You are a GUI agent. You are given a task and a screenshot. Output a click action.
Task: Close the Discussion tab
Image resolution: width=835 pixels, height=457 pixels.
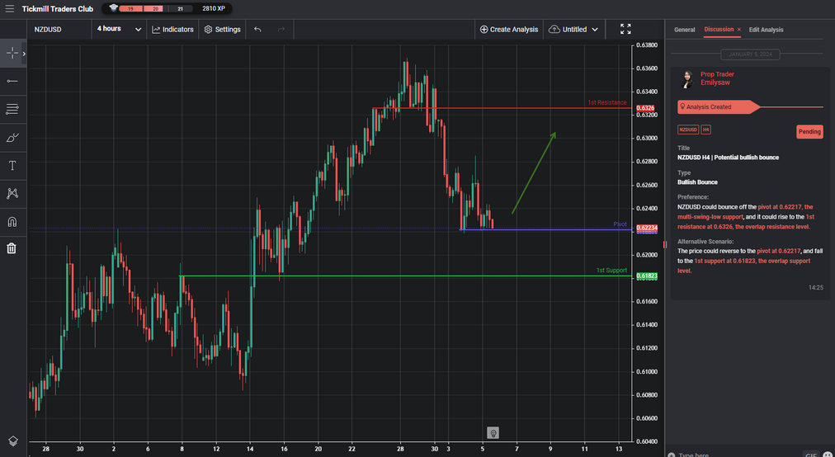(738, 30)
